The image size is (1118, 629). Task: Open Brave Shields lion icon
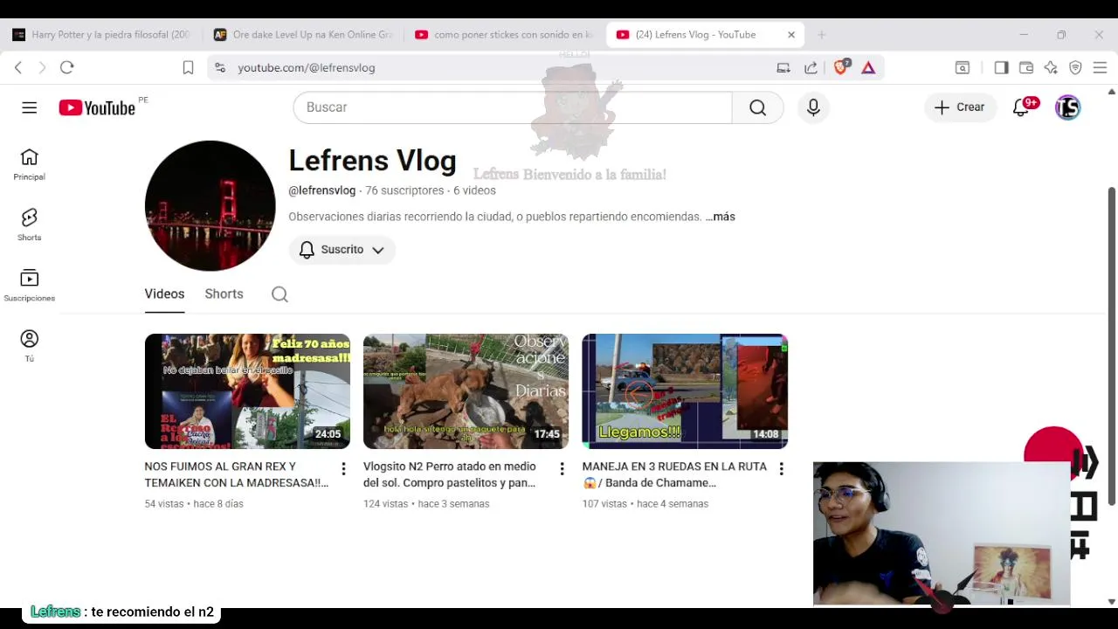[x=841, y=67]
